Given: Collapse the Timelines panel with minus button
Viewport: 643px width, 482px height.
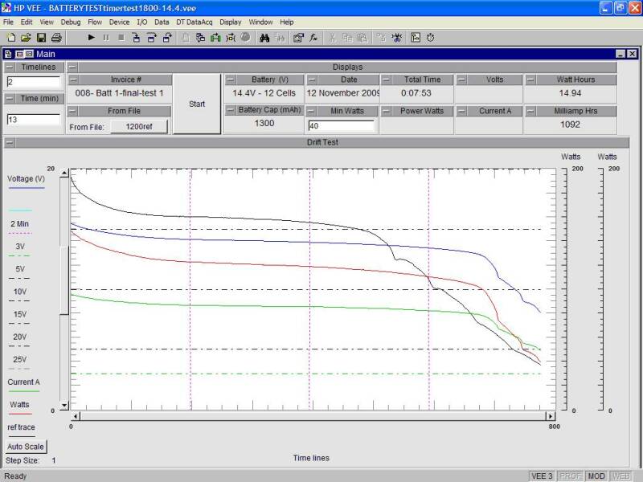Looking at the screenshot, I should tap(10, 67).
